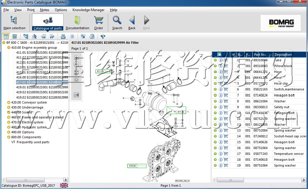Open the Knowledge Manager menu
308x189 pixels.
pos(88,10)
